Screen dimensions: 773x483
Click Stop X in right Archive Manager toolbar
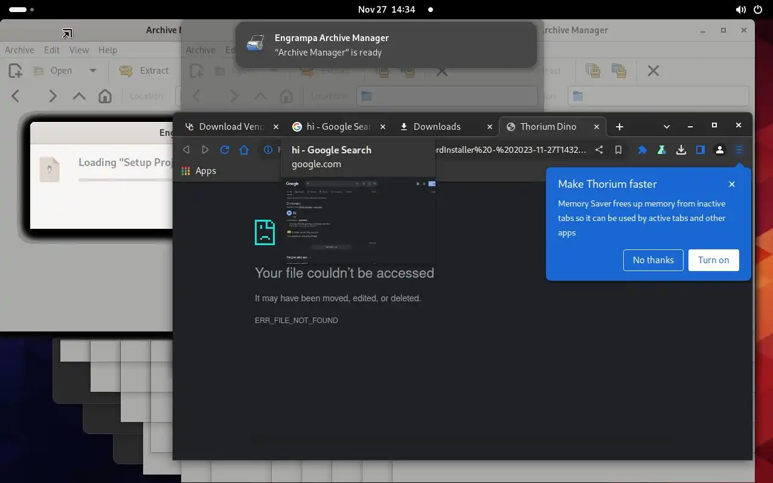[x=653, y=71]
